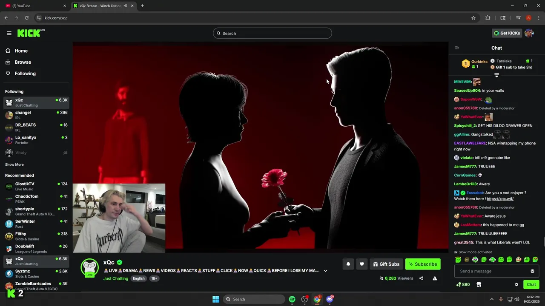Click the first green halo emote
The width and height of the screenshot is (545, 306).
[458, 260]
